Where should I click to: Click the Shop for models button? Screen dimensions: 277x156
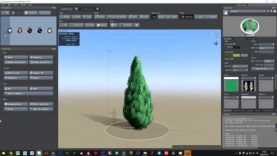[x=41, y=109]
